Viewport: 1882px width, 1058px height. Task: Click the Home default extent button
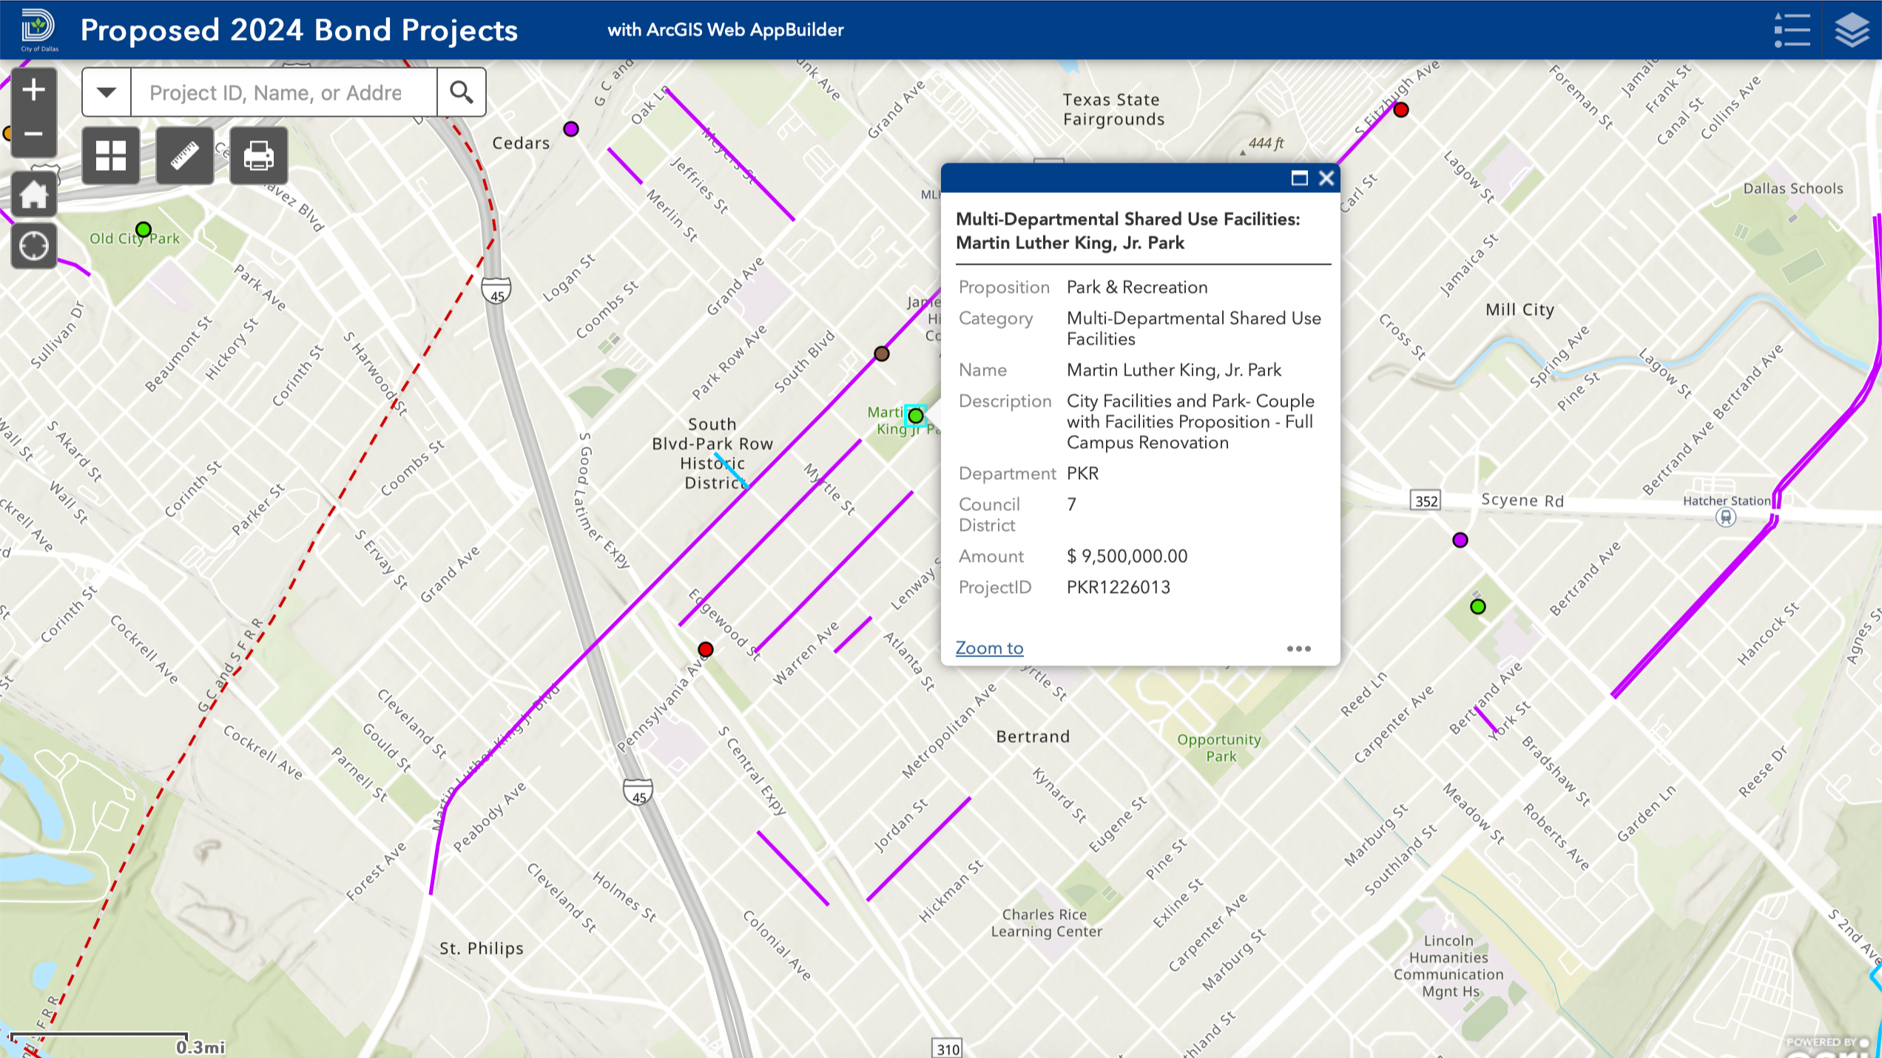pos(33,196)
